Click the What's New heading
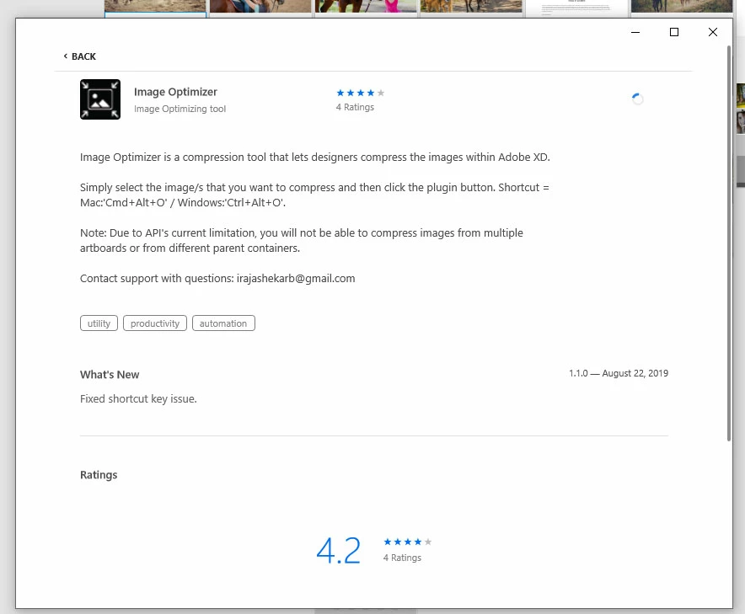This screenshot has height=614, width=745. [x=110, y=375]
